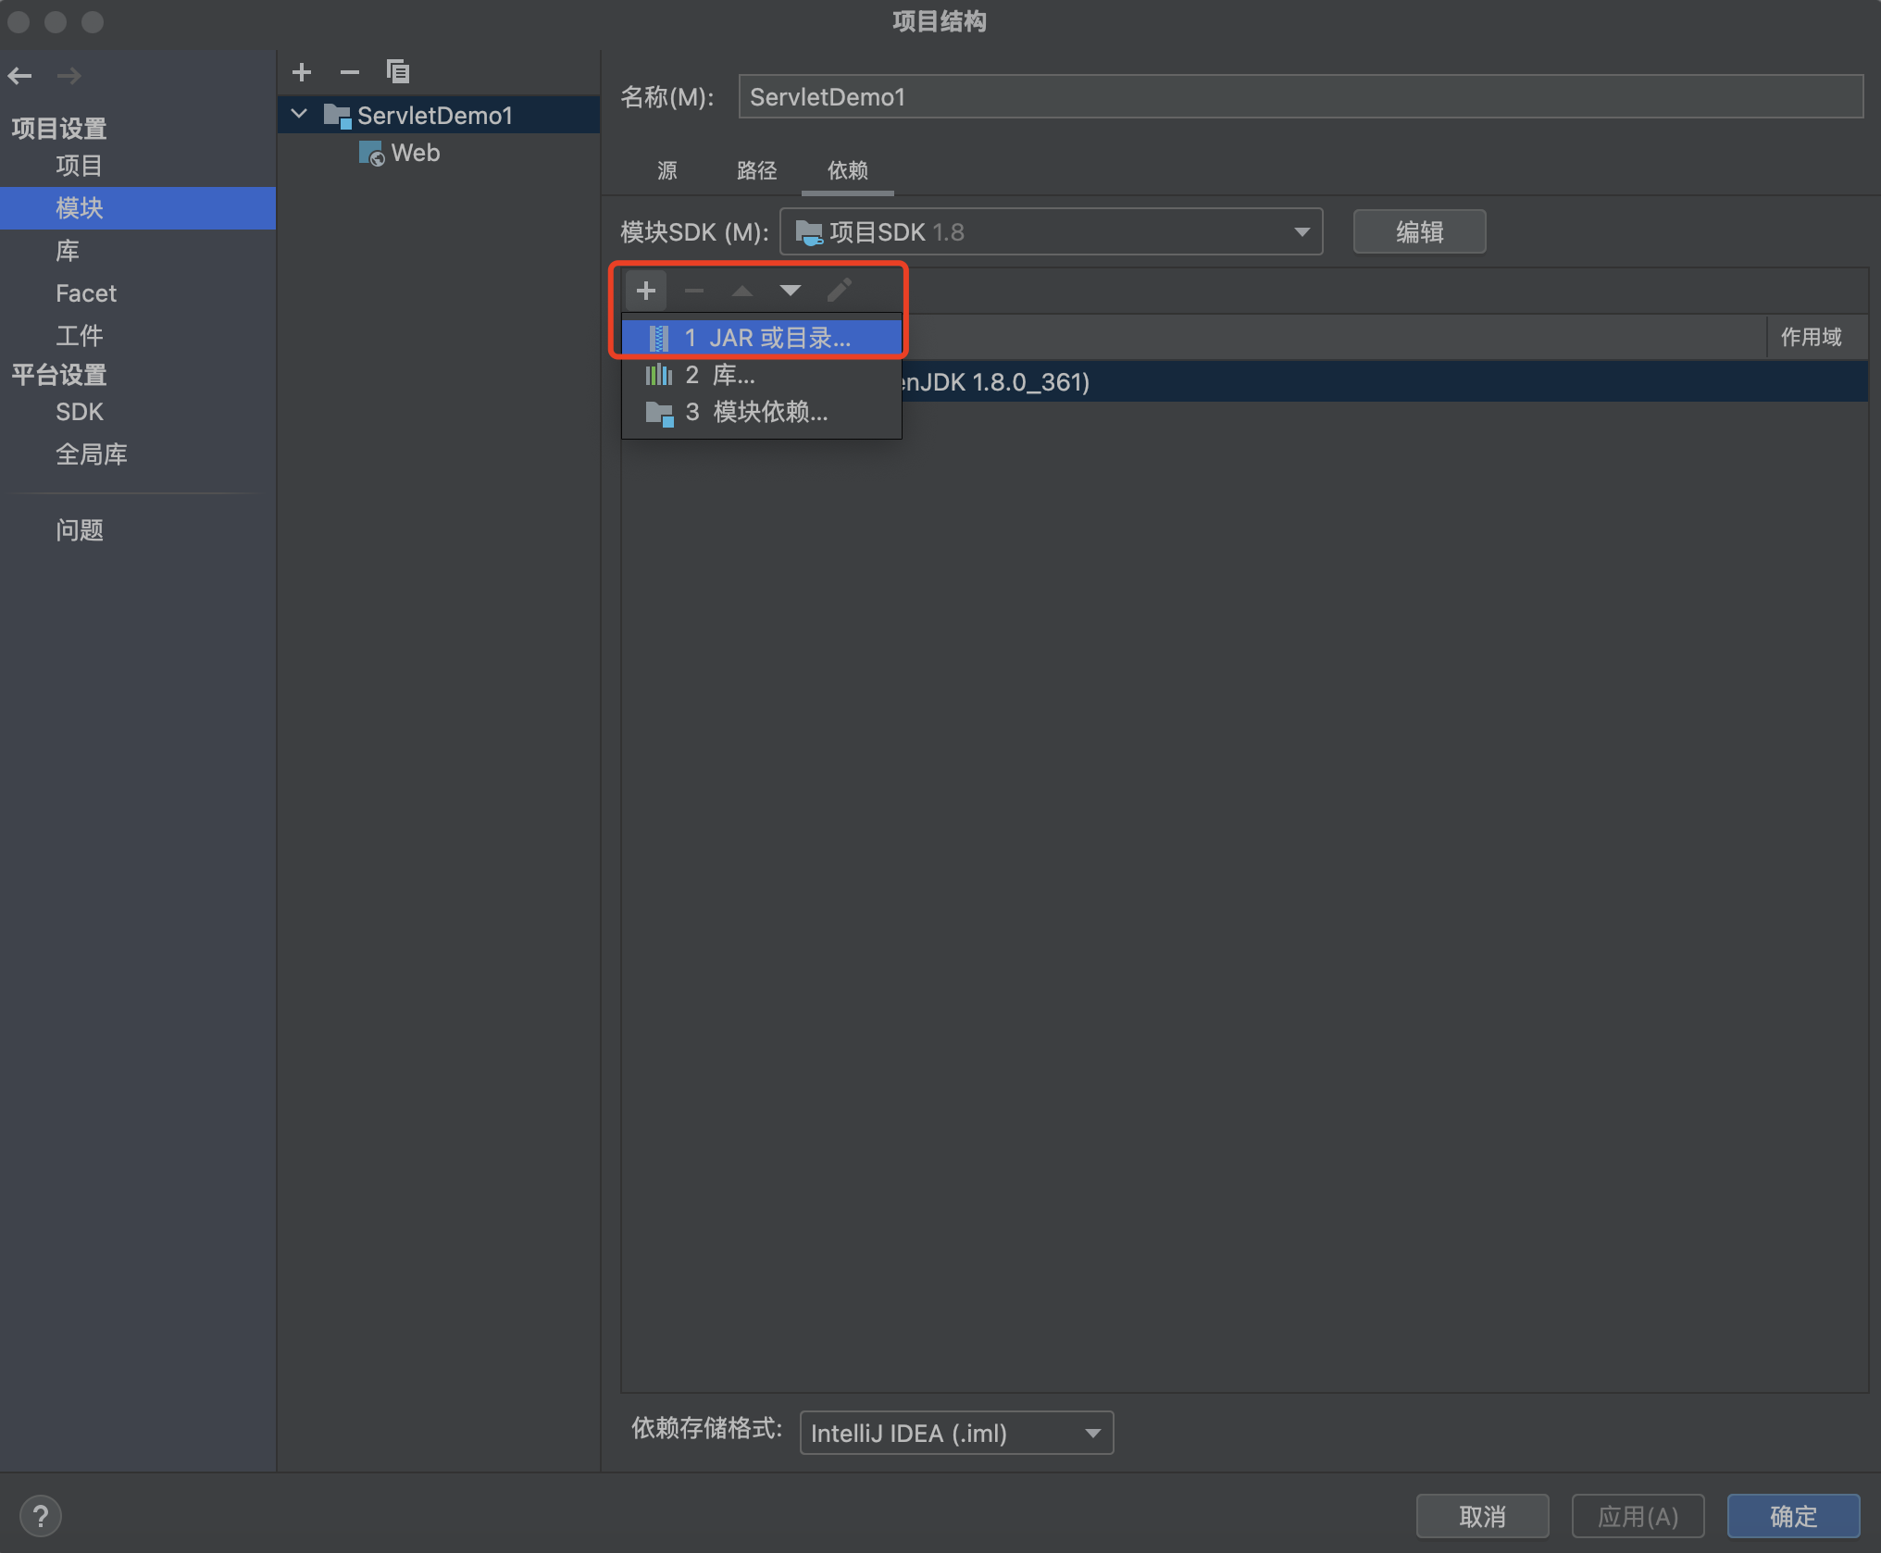
Task: Click the 编辑 SDK button
Action: coord(1418,231)
